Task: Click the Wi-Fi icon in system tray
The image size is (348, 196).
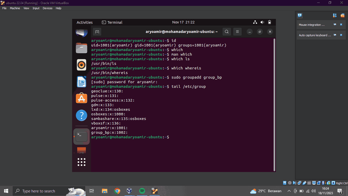Action: (308, 191)
